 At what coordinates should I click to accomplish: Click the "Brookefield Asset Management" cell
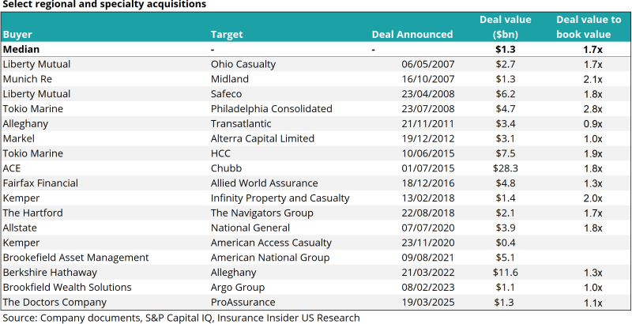tap(76, 258)
